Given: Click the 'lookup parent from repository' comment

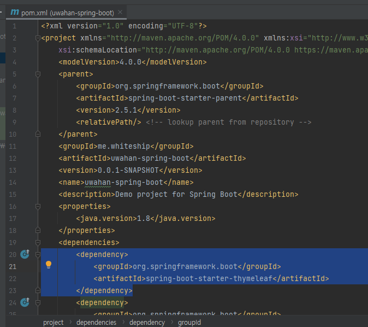Looking at the screenshot, I should [x=229, y=122].
